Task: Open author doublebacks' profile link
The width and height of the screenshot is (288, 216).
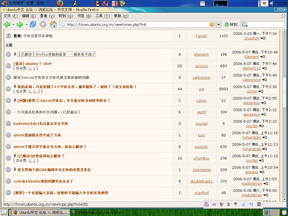Action: [201, 181]
